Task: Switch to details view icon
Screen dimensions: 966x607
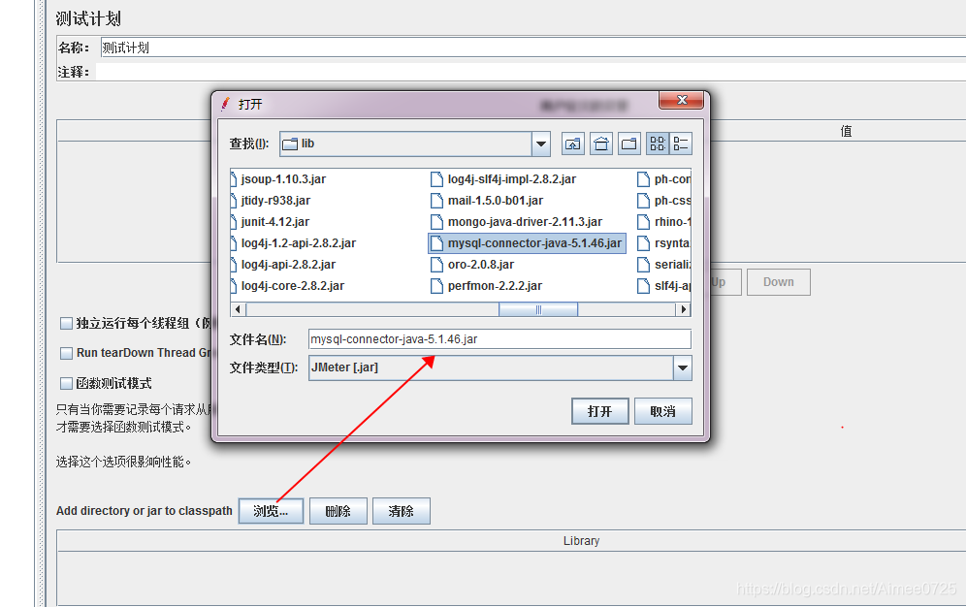Action: pos(681,144)
